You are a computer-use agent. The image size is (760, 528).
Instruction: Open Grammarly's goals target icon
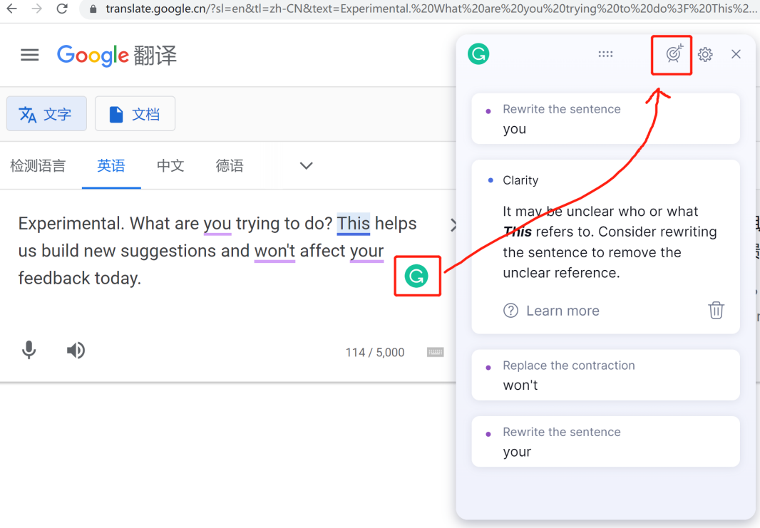671,54
